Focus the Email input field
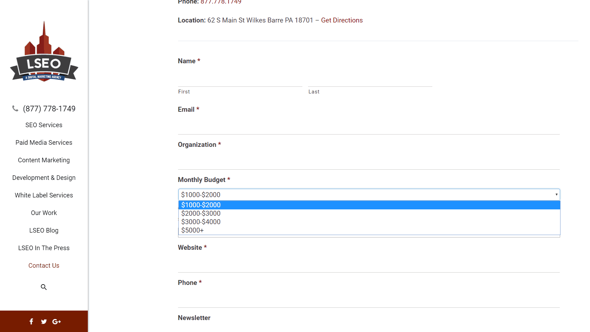Screen dimensions: 590x332 point(369,127)
